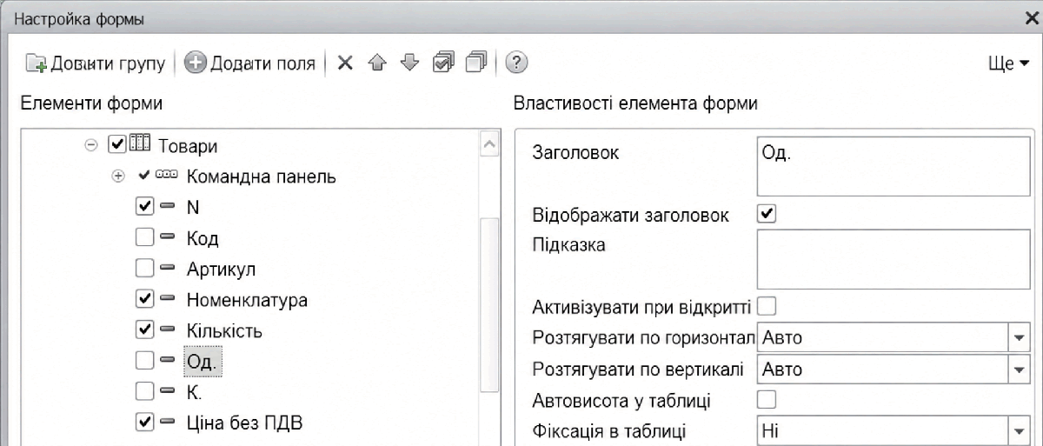Close the Настройка формы dialog
The image size is (1043, 446).
[x=1030, y=17]
